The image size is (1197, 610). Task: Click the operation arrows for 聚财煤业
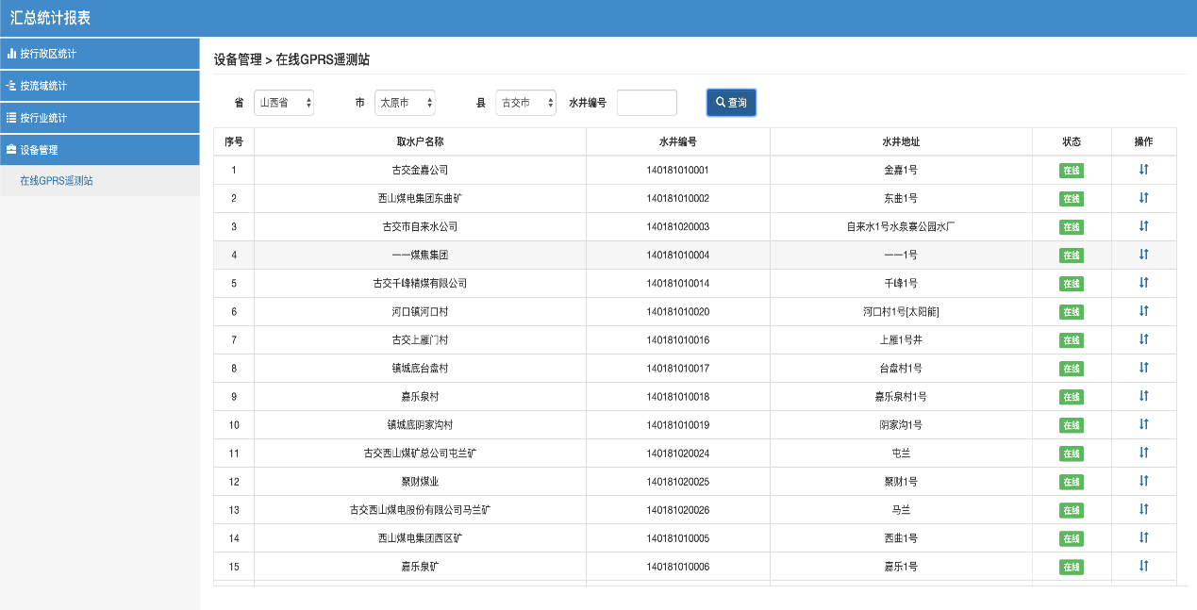[x=1143, y=481]
